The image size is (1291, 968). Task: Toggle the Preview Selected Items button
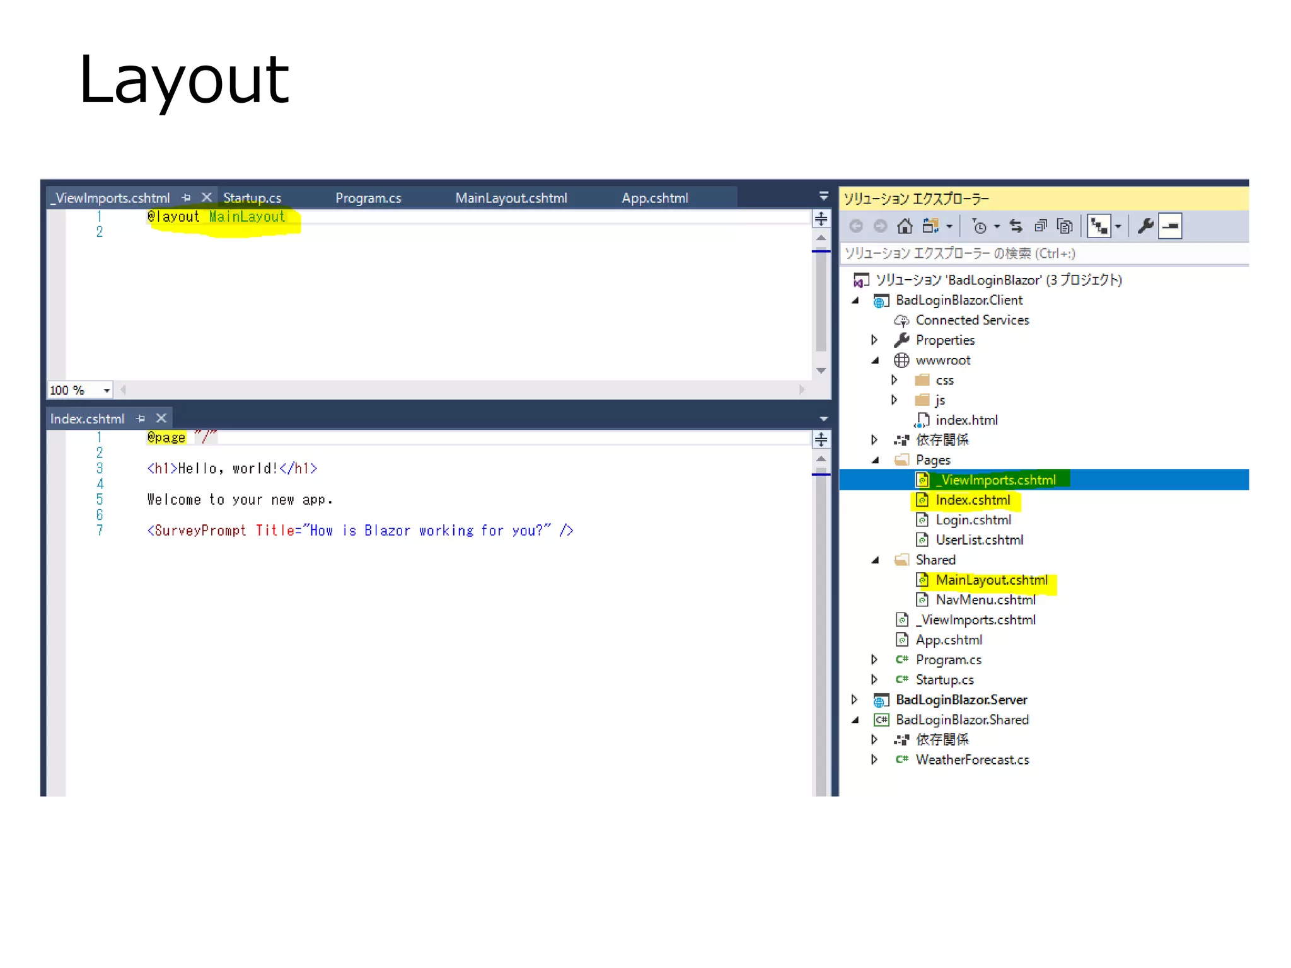pyautogui.click(x=1171, y=226)
